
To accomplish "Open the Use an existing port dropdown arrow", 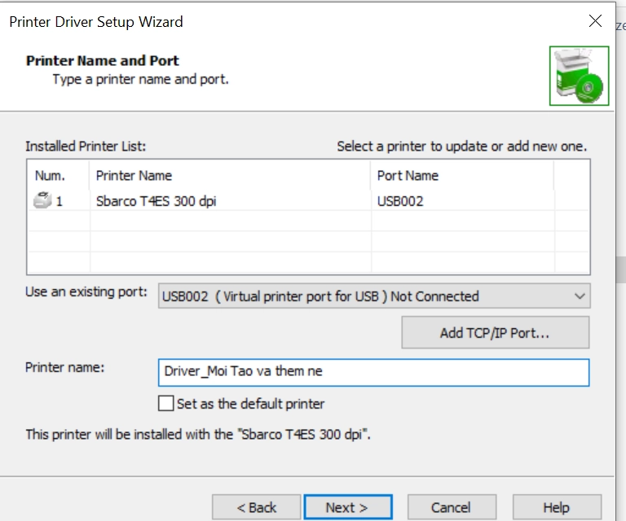I will pos(580,296).
